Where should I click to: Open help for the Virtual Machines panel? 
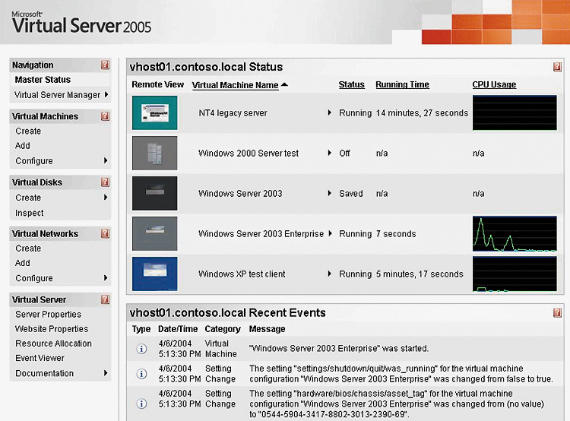pyautogui.click(x=105, y=117)
